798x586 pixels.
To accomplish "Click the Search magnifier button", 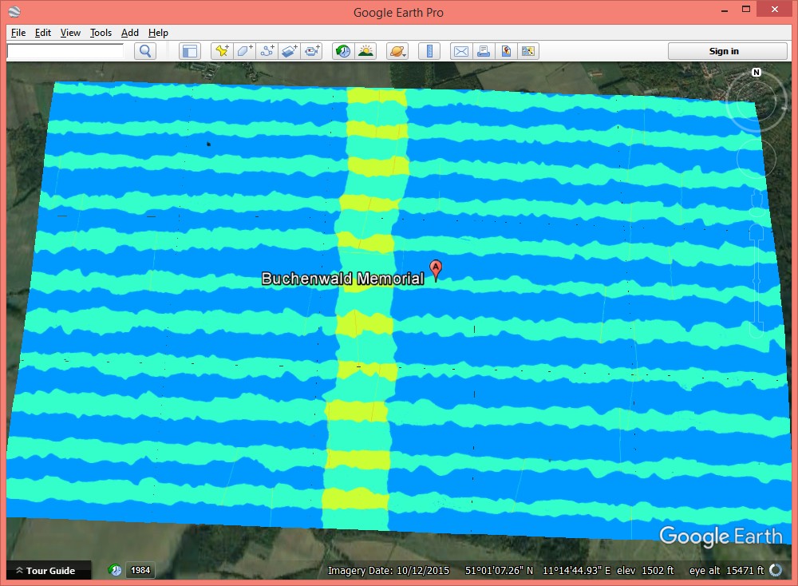I will 144,51.
